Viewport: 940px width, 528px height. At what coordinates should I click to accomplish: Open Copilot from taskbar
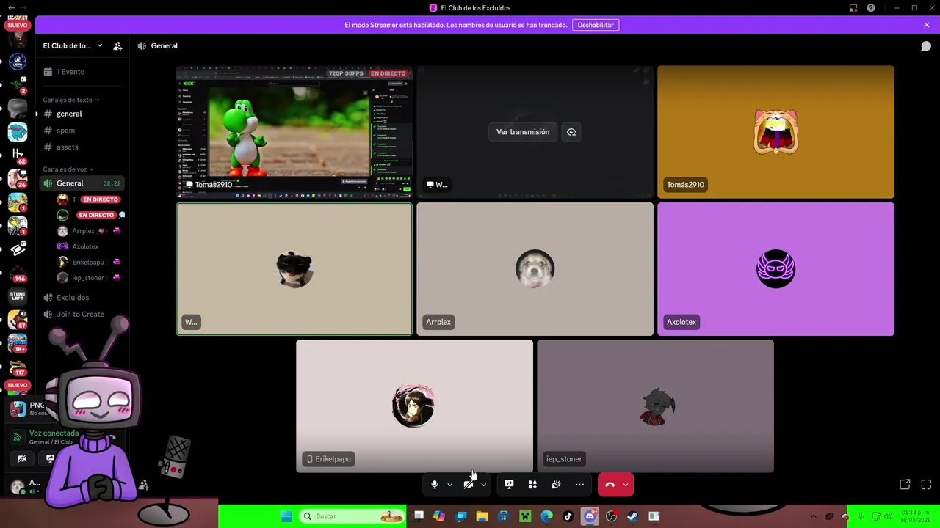[439, 516]
